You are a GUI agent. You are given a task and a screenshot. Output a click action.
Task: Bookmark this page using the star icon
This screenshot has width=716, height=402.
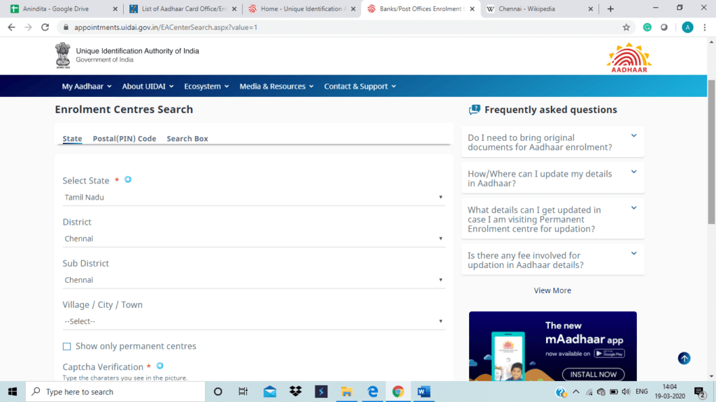[626, 27]
